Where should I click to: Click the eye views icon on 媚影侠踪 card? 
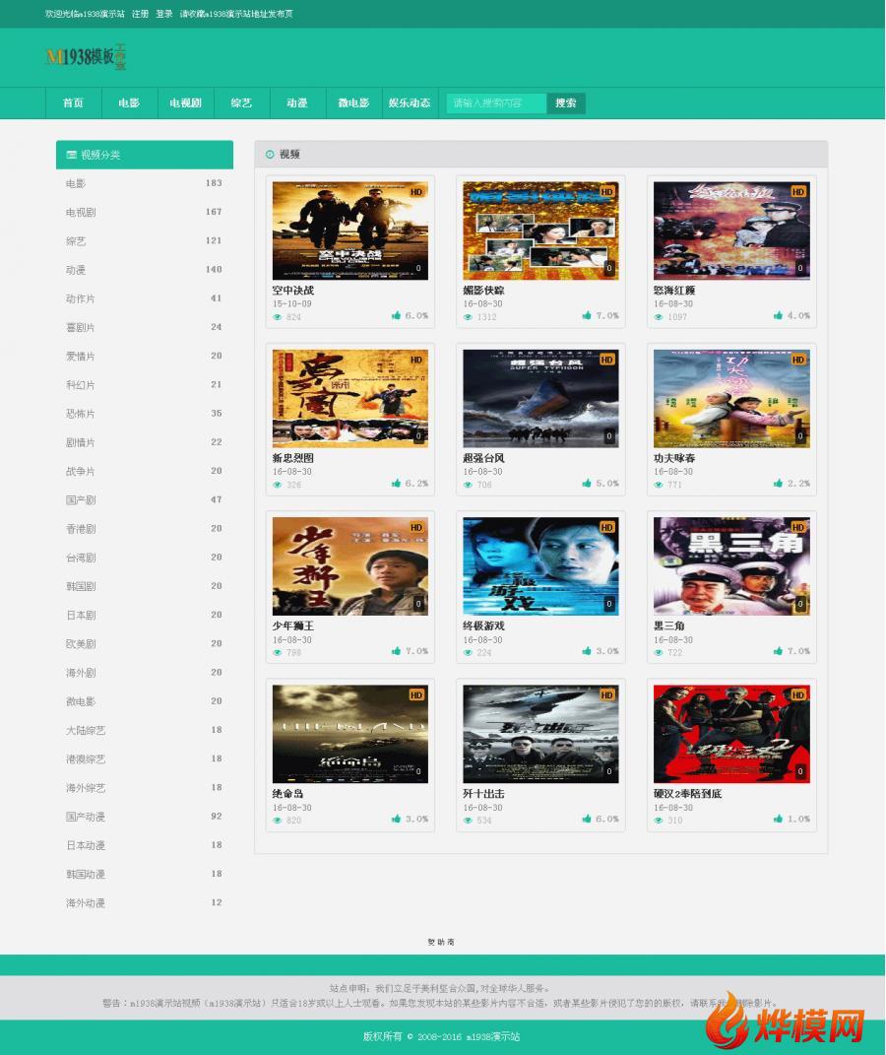(x=468, y=317)
